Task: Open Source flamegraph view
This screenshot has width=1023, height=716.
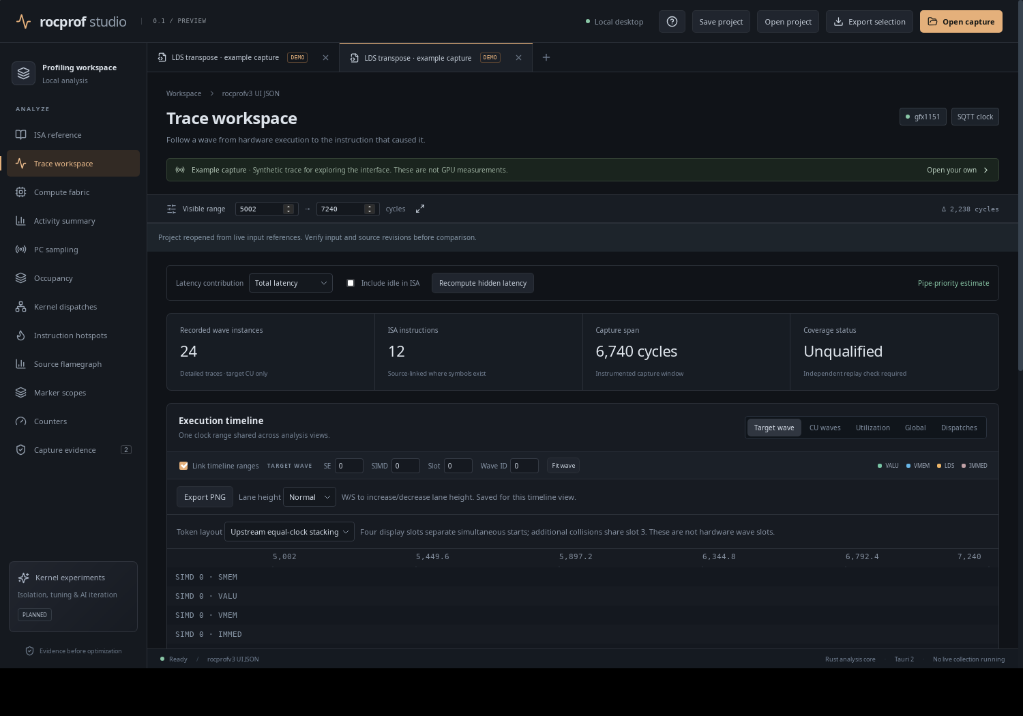Action: click(x=73, y=364)
